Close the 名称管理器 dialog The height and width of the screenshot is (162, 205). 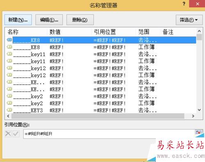coord(197,4)
